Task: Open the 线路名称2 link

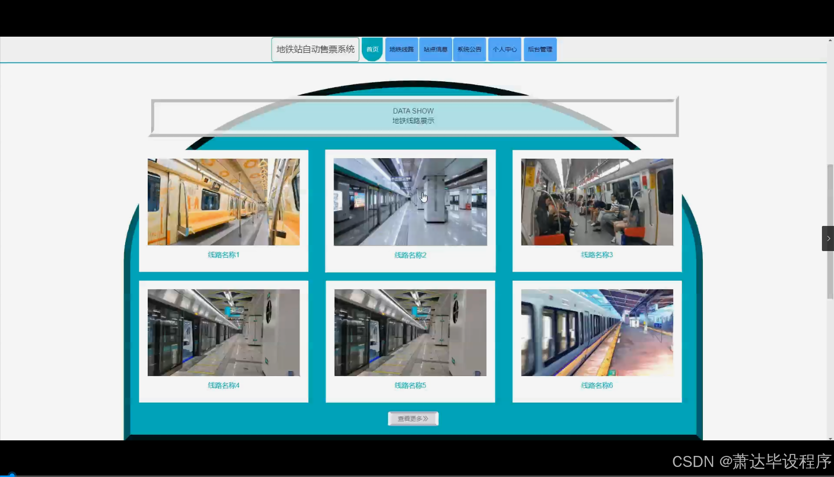Action: (410, 255)
